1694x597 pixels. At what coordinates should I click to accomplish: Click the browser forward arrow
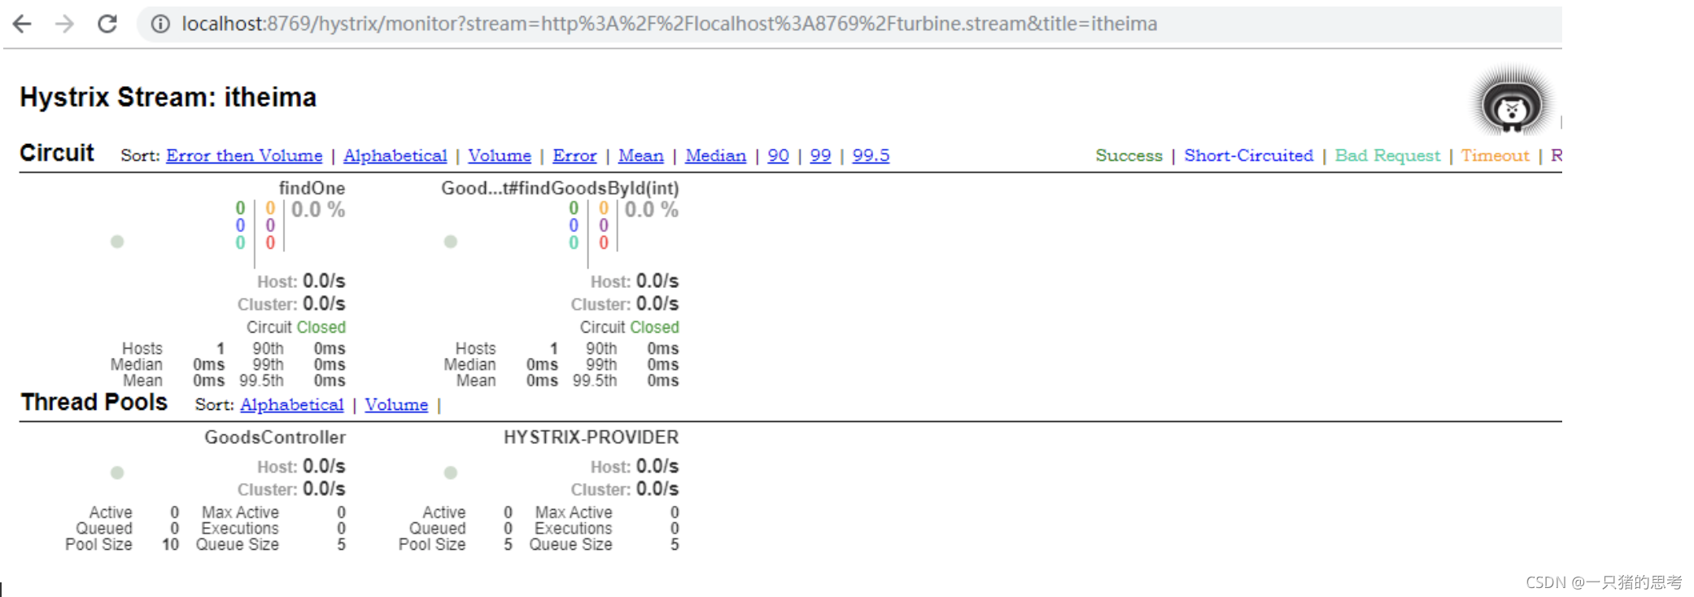point(64,24)
